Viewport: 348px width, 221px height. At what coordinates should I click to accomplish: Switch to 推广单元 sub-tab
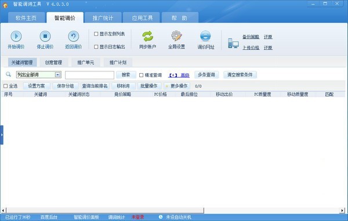pyautogui.click(x=86, y=63)
